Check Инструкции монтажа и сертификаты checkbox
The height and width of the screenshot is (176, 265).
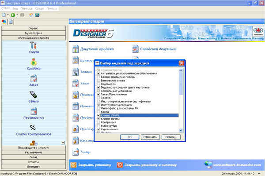coord(98,101)
